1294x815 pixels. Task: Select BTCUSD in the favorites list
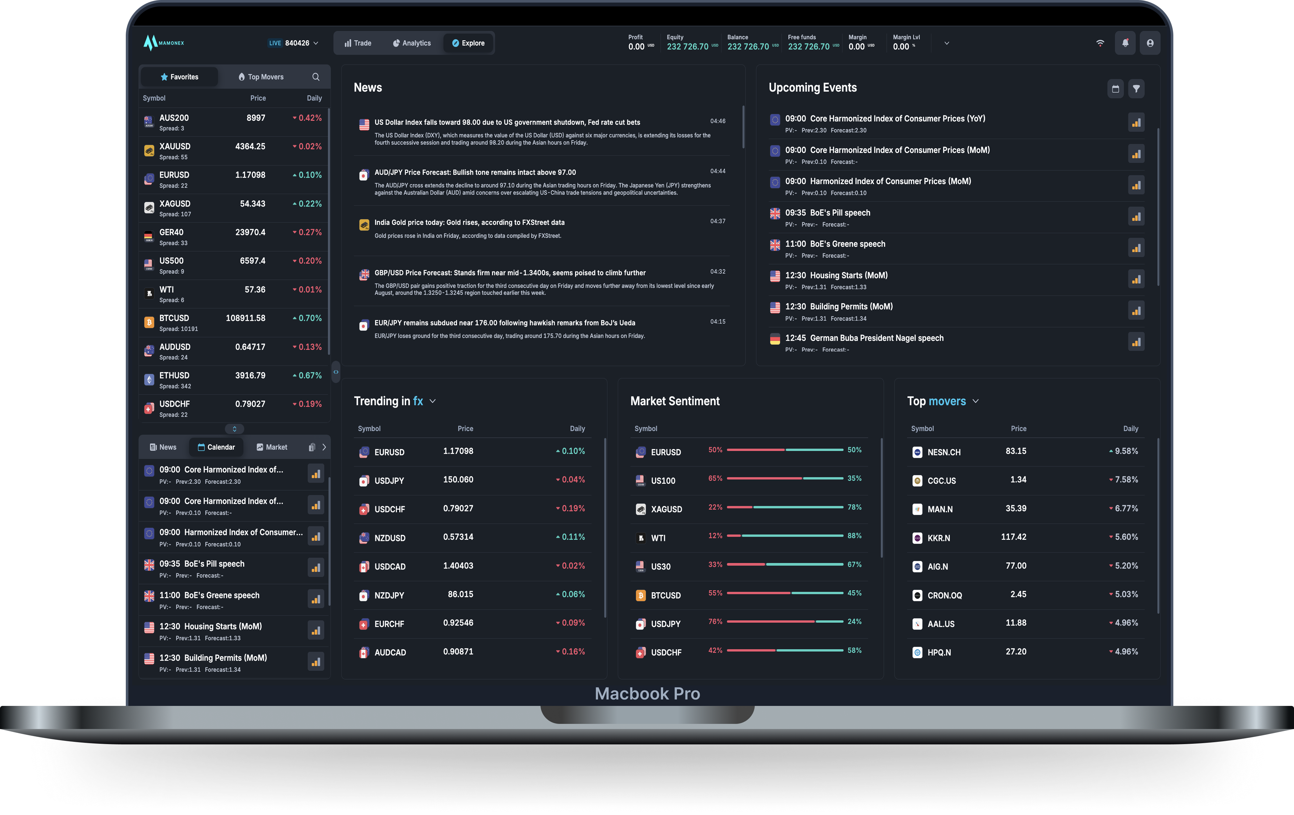click(174, 318)
